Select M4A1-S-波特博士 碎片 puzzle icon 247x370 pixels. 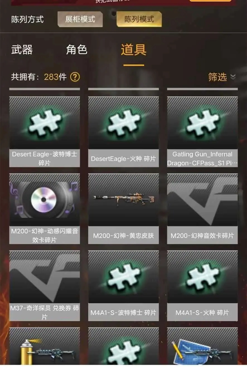[x=123, y=277]
